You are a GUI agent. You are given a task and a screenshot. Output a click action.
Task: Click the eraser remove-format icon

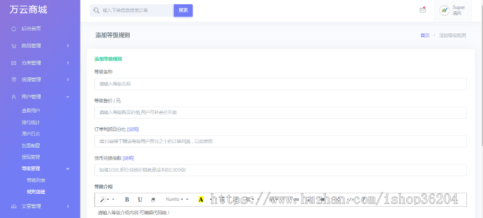[153, 200]
